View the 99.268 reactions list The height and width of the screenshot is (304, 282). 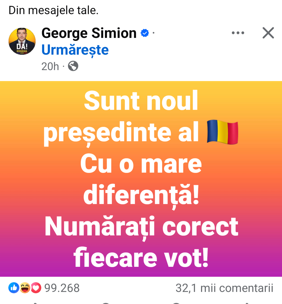(62, 288)
